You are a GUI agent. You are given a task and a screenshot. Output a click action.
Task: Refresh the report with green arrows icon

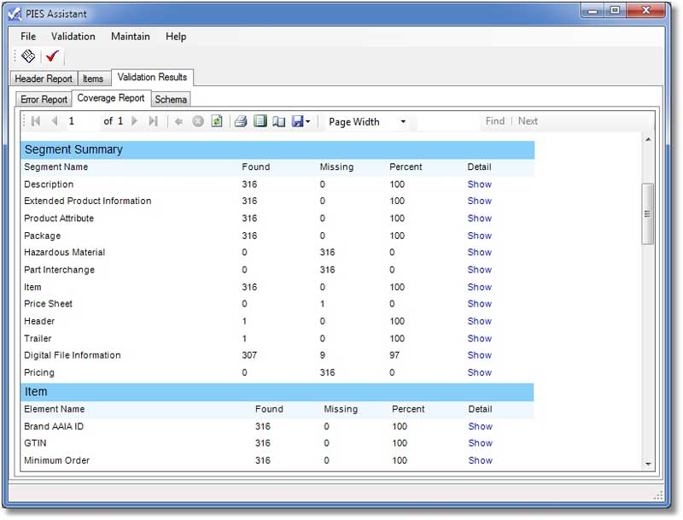click(217, 121)
